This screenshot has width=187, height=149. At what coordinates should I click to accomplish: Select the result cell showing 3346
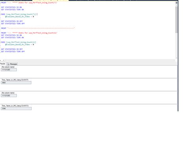16,109
